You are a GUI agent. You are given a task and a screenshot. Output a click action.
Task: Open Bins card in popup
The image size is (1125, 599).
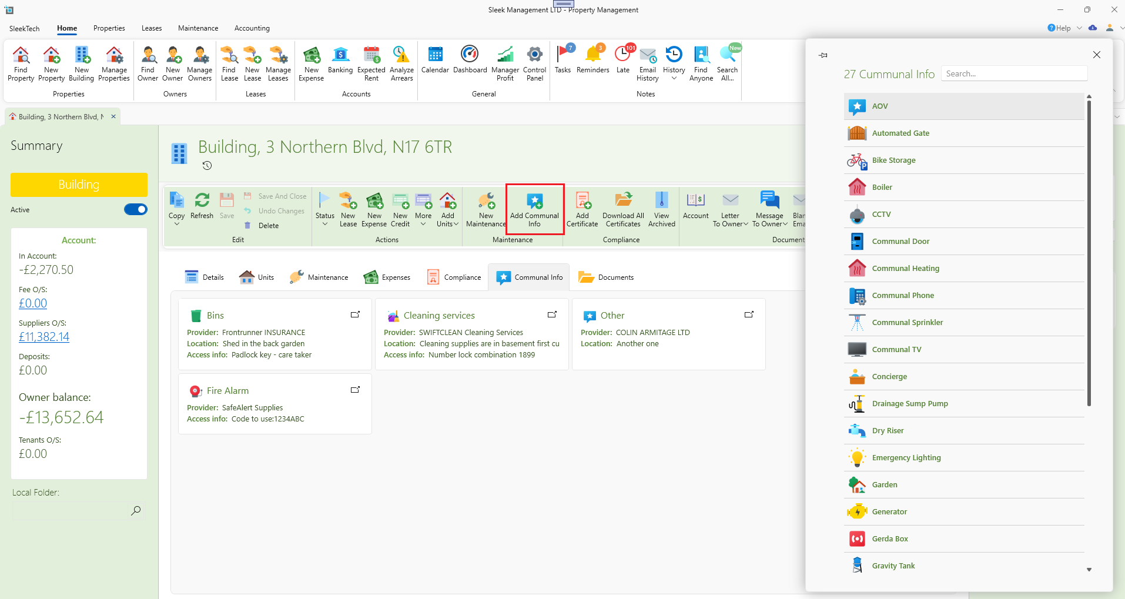[355, 315]
